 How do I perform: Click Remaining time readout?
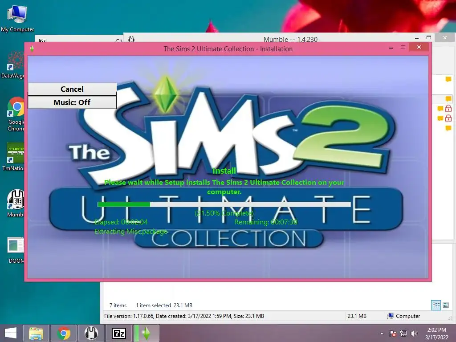click(x=266, y=222)
